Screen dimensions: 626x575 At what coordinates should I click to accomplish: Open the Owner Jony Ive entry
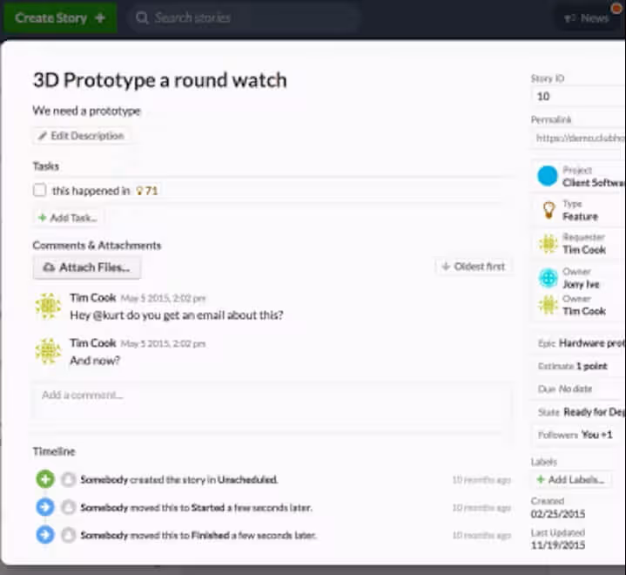(x=579, y=278)
